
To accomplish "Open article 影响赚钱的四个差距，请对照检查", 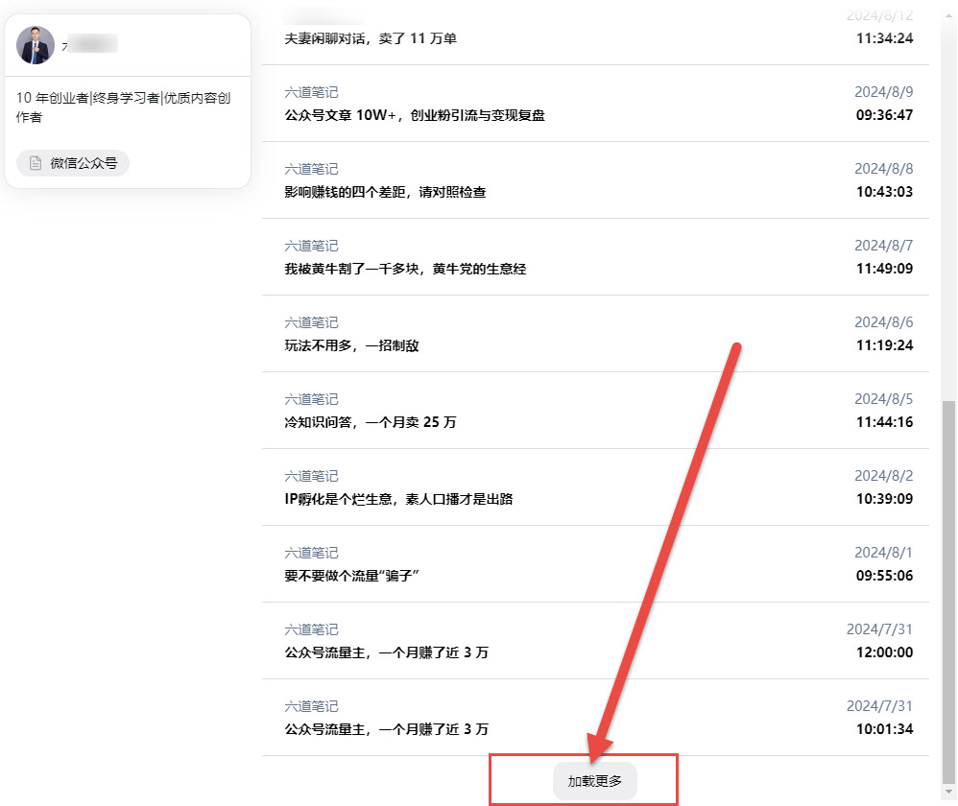I will tap(385, 192).
